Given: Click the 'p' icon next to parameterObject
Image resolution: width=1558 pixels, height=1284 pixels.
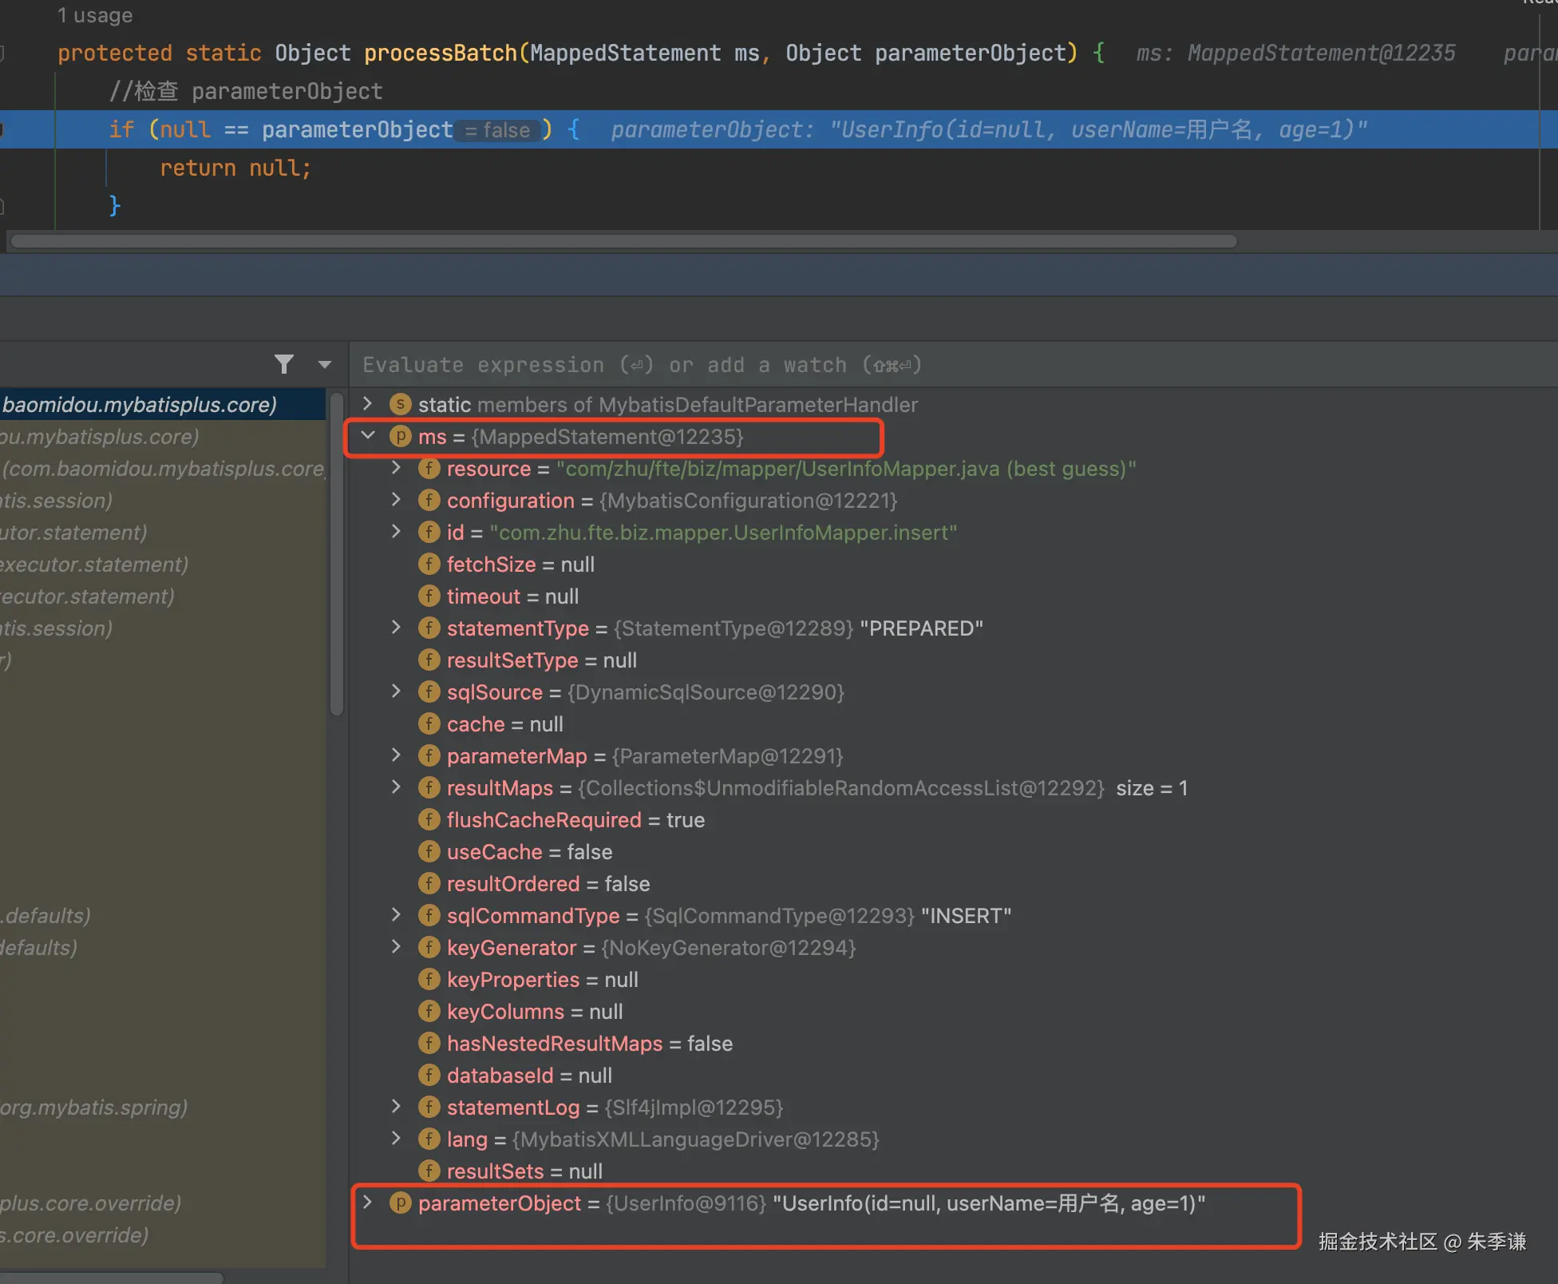Looking at the screenshot, I should [400, 1203].
